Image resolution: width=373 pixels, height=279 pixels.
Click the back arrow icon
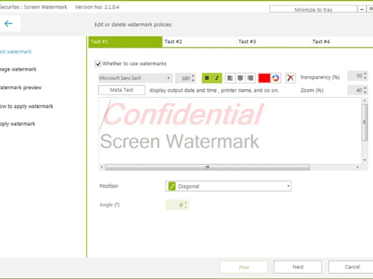click(8, 24)
